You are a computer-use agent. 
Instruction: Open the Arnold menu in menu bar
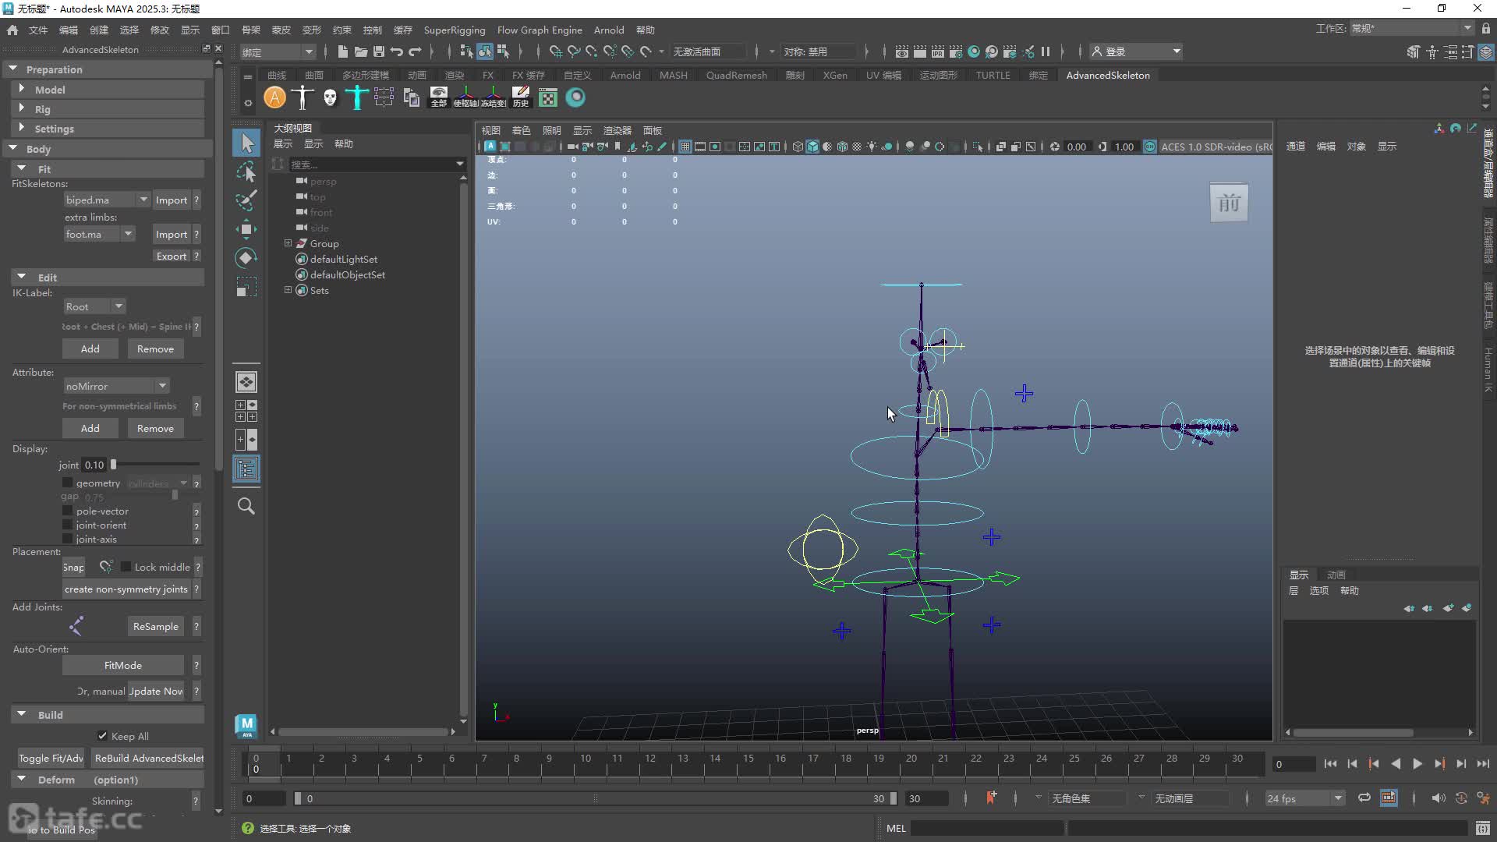tap(608, 30)
